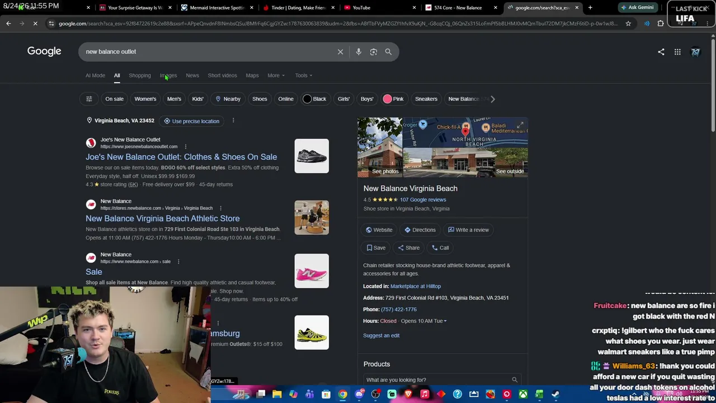Open more options for newbalance.com sale result
The width and height of the screenshot is (716, 403).
click(178, 261)
